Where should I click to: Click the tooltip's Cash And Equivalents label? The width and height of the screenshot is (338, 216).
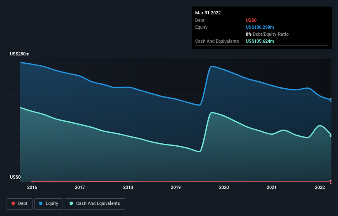click(217, 41)
